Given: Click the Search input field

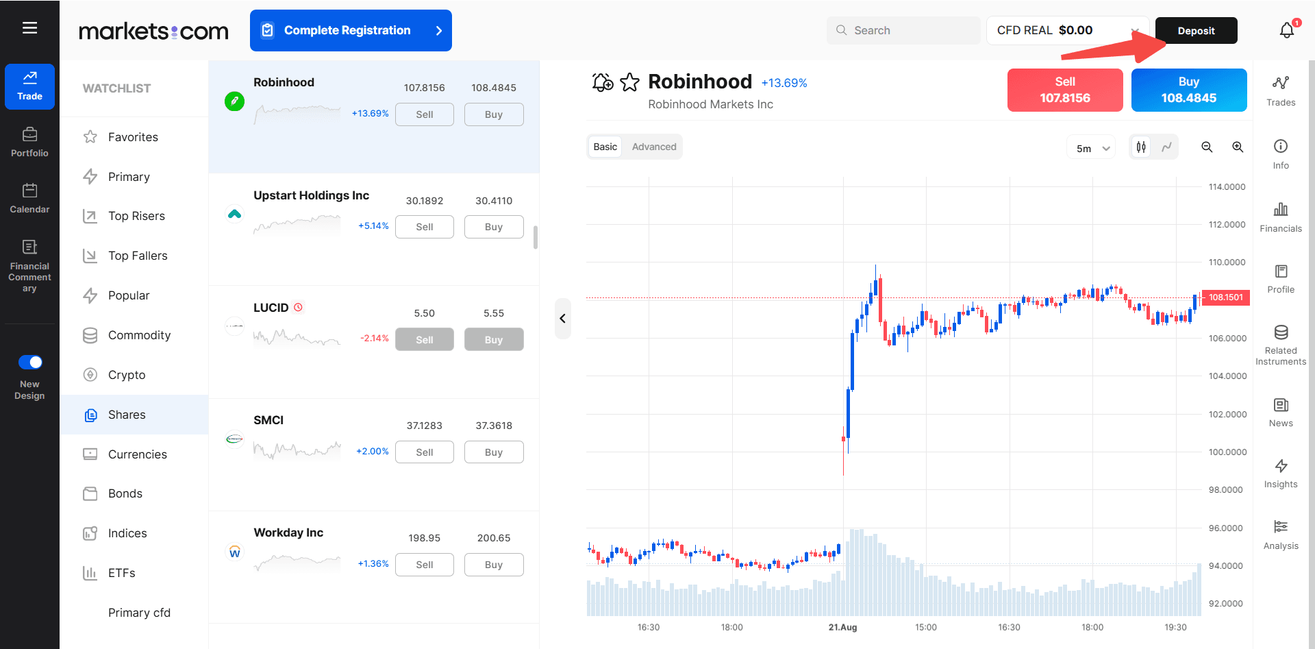Looking at the screenshot, I should (x=903, y=30).
